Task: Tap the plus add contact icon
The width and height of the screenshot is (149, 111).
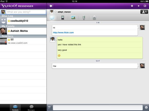Action: [138, 6]
